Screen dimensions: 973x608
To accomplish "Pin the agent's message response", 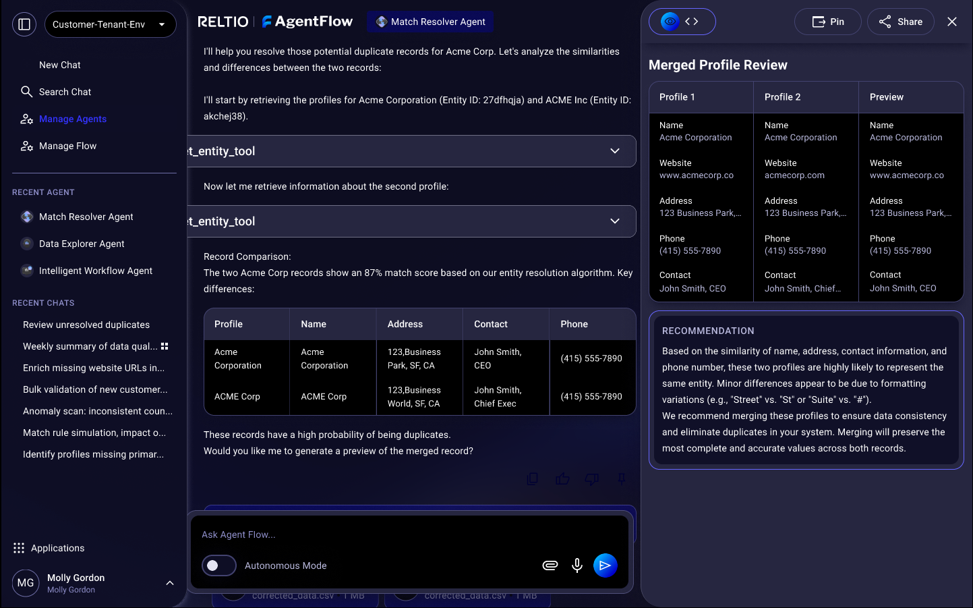I will (x=621, y=478).
